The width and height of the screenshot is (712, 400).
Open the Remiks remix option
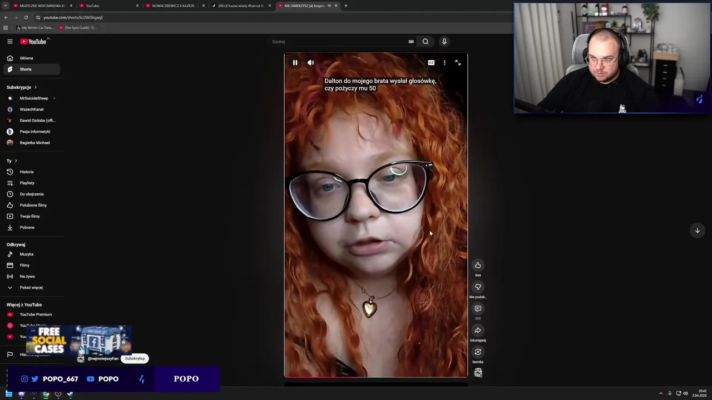(478, 352)
